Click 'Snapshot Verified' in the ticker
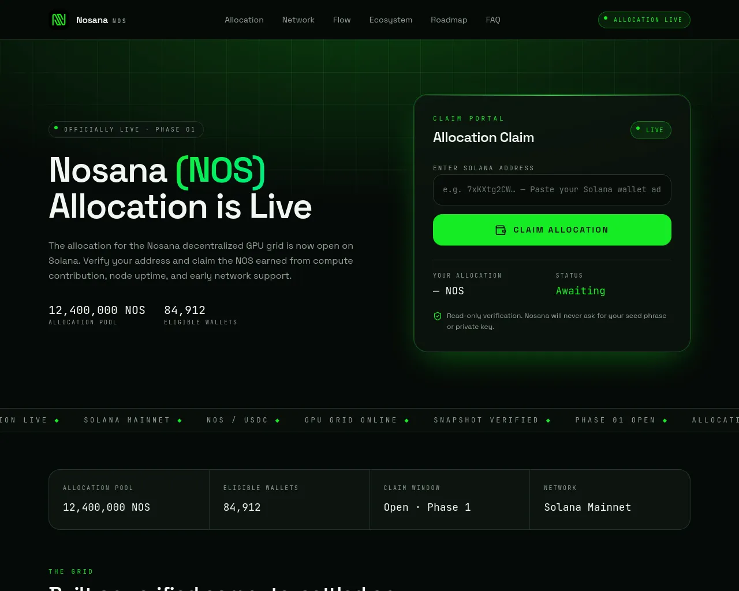739x591 pixels. click(x=486, y=420)
